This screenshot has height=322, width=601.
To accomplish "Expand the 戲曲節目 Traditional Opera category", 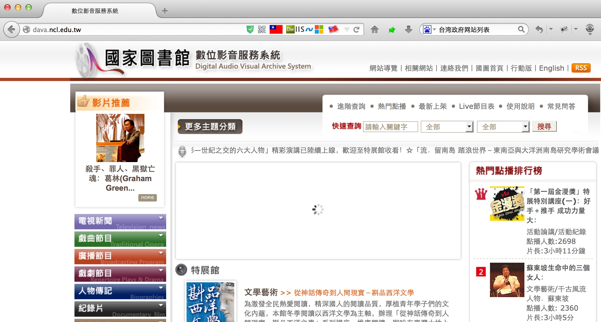I will coord(120,239).
